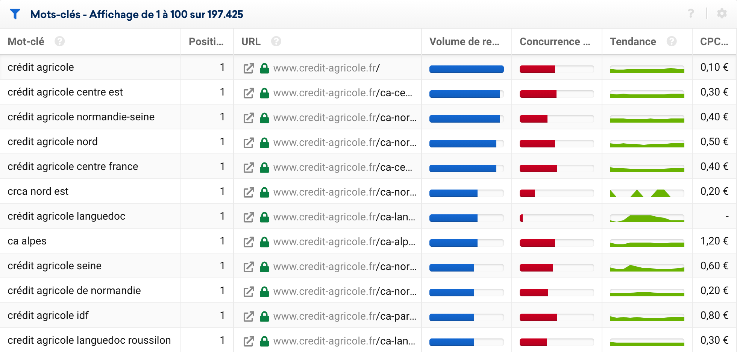The image size is (737, 352).
Task: Select keyword 'credit agricole languedoc roussilon'
Action: tap(89, 340)
